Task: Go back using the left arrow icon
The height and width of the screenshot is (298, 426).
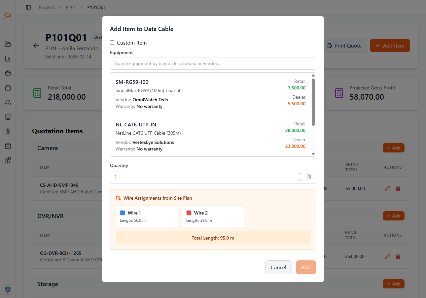Action: 36,46
